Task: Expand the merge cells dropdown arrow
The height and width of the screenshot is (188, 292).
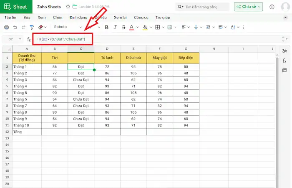Action: tap(175, 27)
